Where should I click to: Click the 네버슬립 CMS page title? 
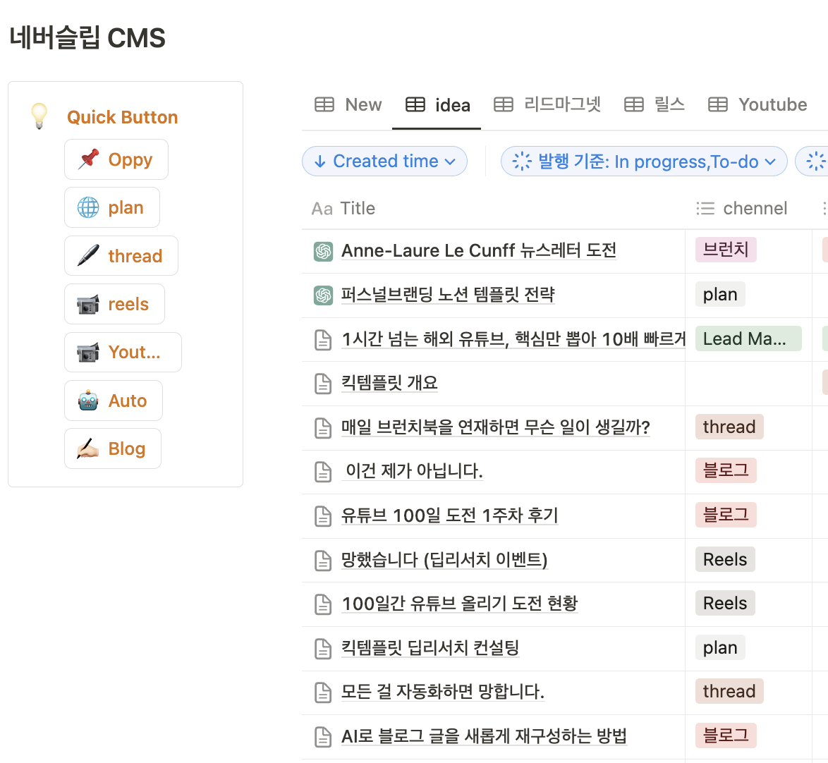point(87,38)
